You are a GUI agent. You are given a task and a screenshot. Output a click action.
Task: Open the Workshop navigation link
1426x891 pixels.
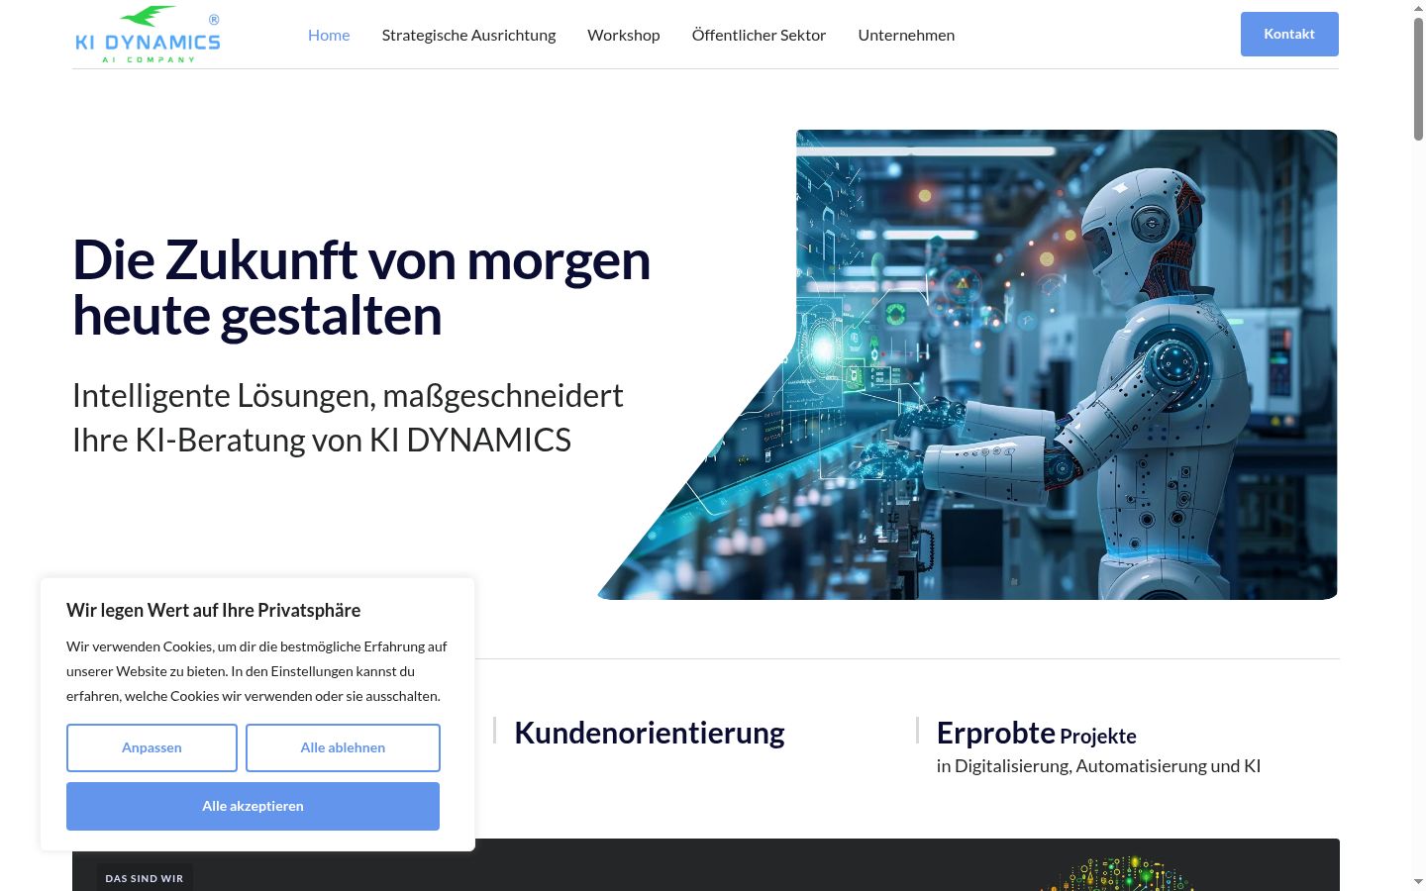pos(624,35)
